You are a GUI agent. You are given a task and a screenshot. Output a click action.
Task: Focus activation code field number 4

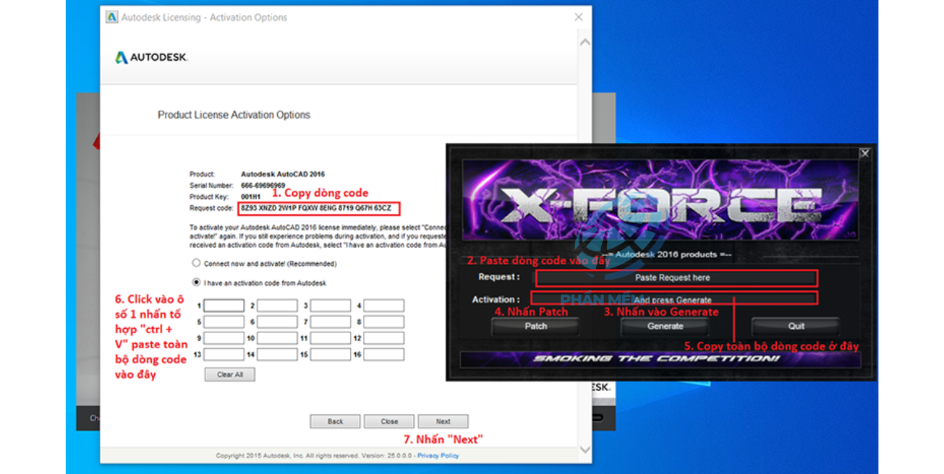point(383,306)
